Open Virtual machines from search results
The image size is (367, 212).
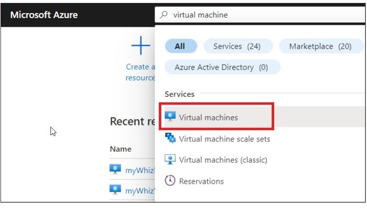tap(264, 117)
